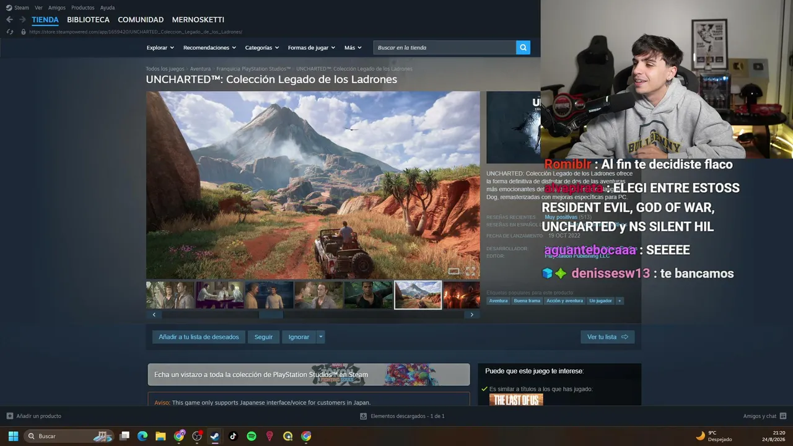Screen dimensions: 793x446
Task: Click the Ignorar button
Action: pos(299,337)
